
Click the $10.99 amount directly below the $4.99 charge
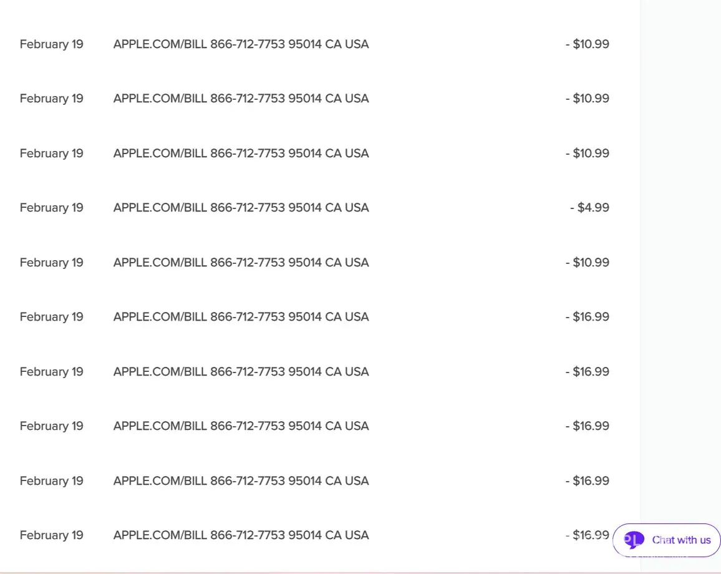point(588,263)
